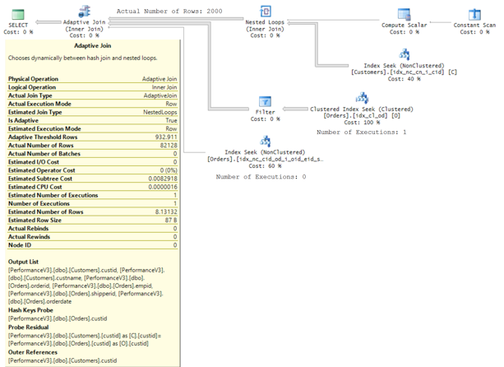This screenshot has height=367, width=504.
Task: Select the Estimated Join Type property row
Action: point(92,112)
